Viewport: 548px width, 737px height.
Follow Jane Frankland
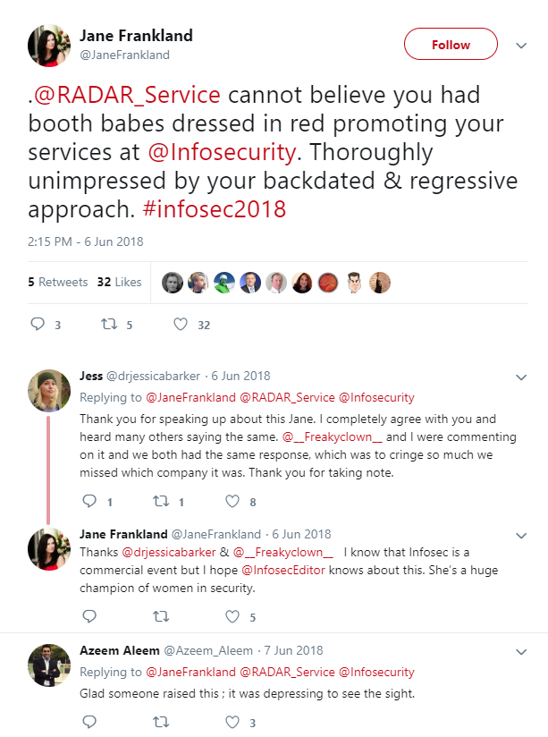pyautogui.click(x=451, y=45)
